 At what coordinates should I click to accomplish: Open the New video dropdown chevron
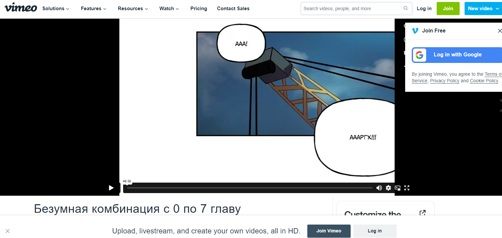[497, 8]
